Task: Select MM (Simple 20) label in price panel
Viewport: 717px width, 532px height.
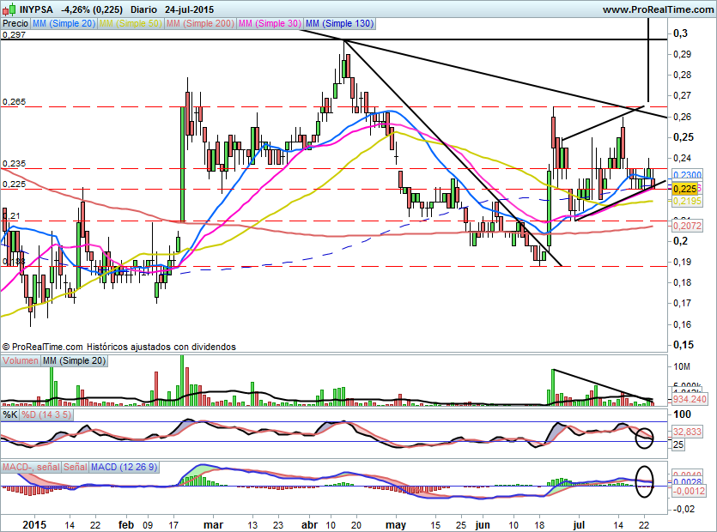Action: pyautogui.click(x=64, y=23)
